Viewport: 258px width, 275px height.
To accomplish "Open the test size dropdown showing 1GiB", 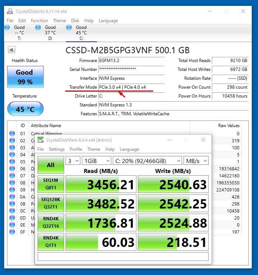I will coord(97,161).
